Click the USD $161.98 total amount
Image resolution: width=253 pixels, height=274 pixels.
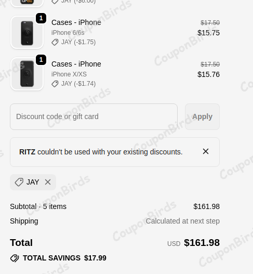(x=193, y=243)
